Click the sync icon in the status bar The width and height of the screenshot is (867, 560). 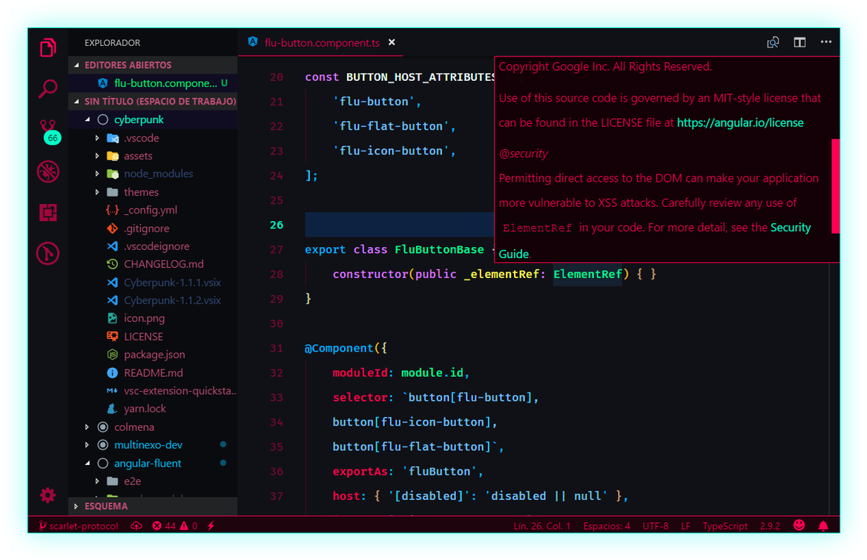pyautogui.click(x=137, y=525)
